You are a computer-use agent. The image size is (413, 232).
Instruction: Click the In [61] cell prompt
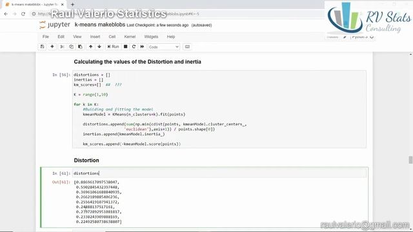tap(61, 173)
